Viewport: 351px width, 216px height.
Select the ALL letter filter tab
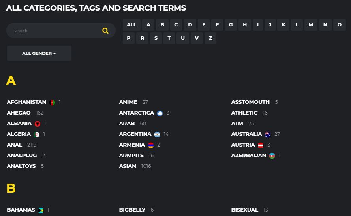(131, 25)
